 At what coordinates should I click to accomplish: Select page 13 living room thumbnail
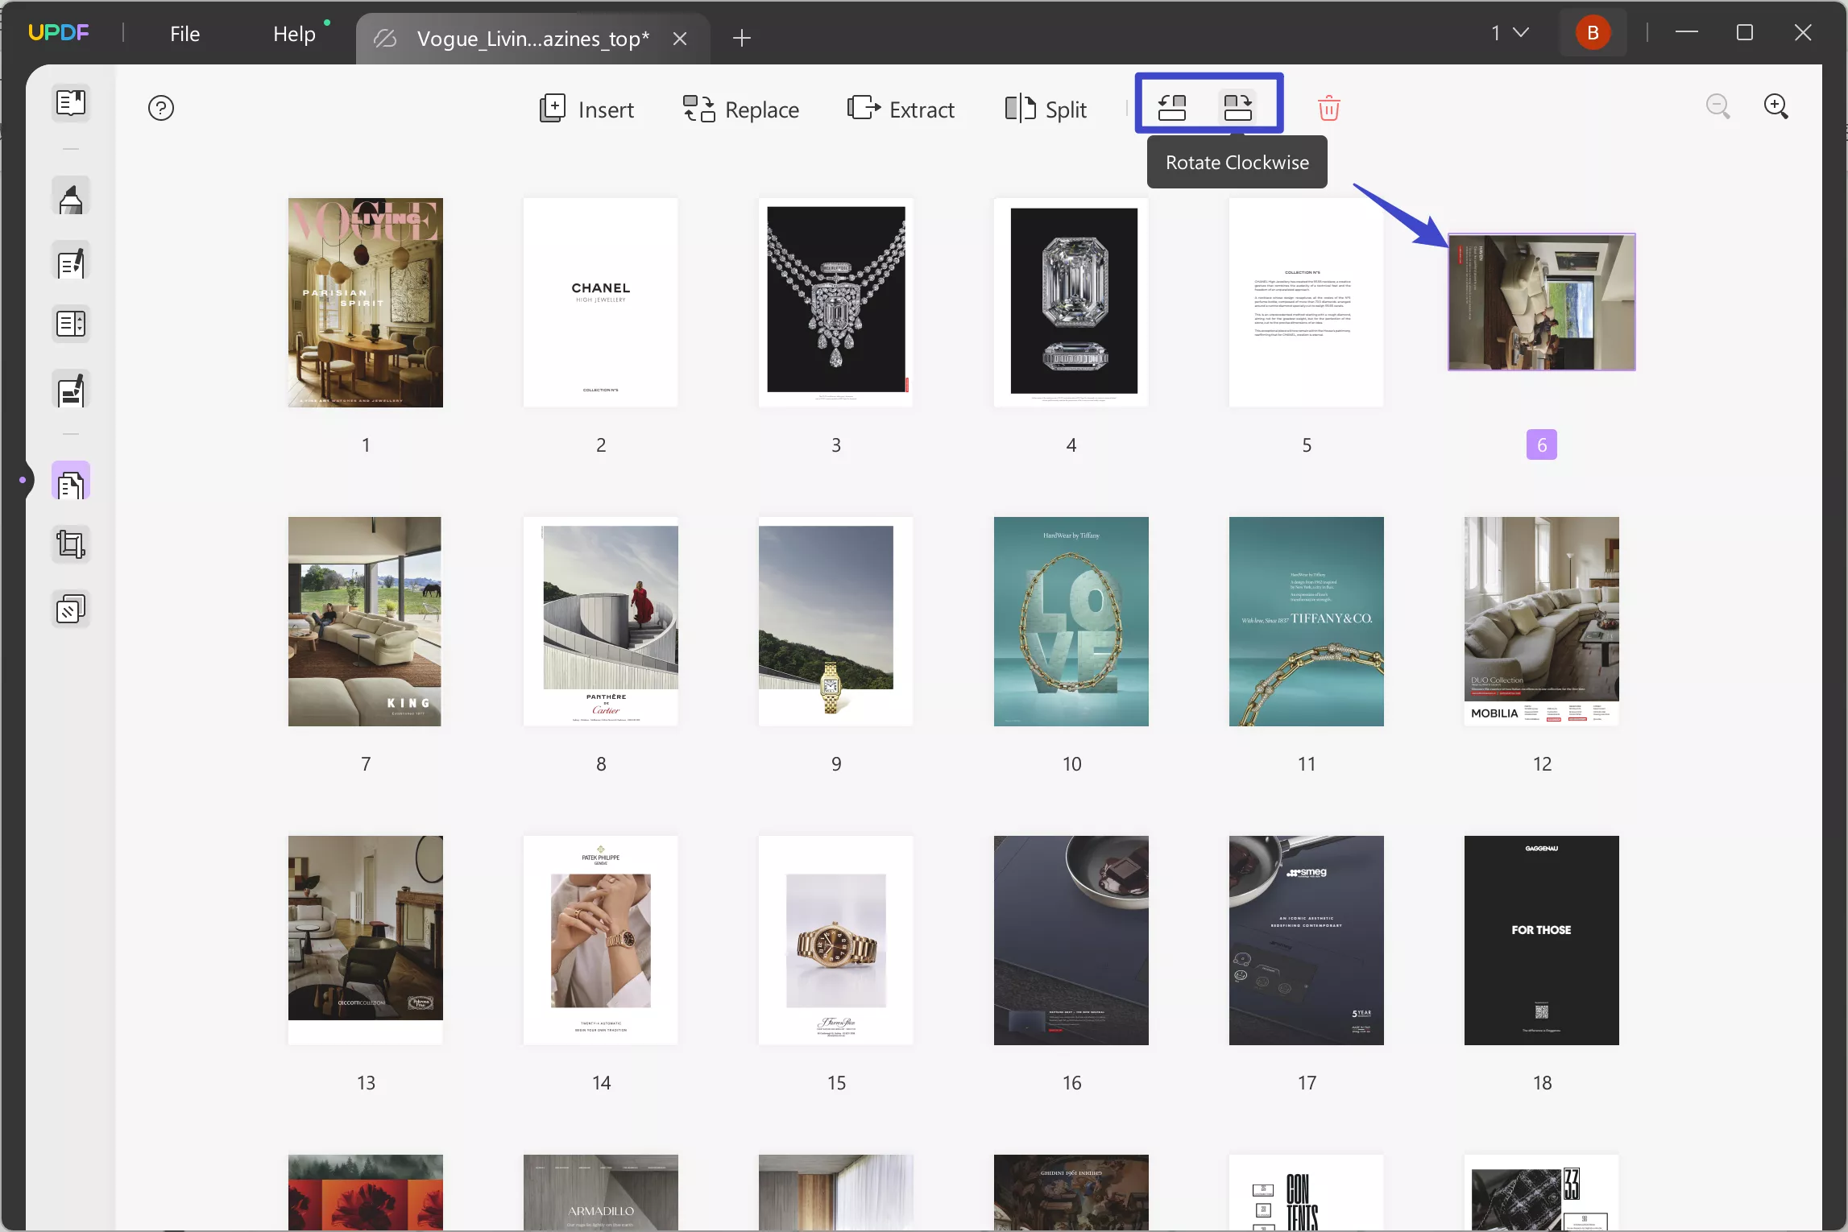366,941
